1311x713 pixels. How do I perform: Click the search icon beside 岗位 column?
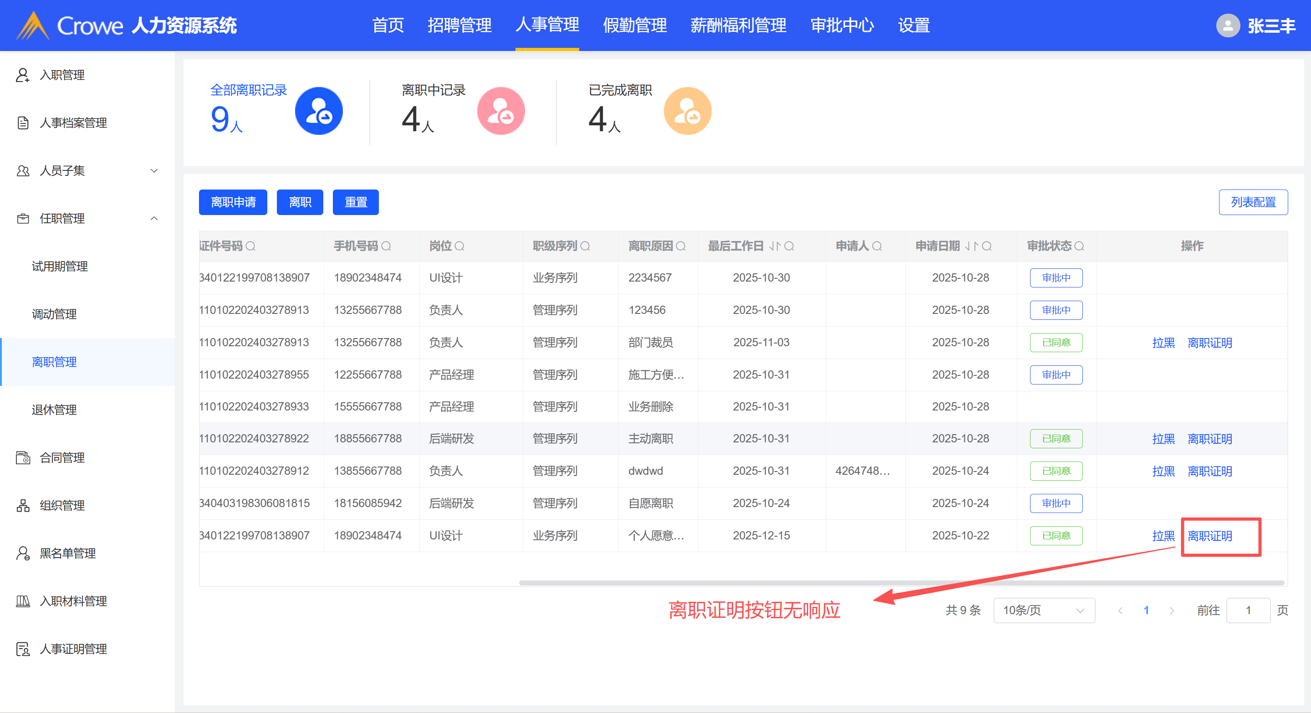click(x=459, y=246)
